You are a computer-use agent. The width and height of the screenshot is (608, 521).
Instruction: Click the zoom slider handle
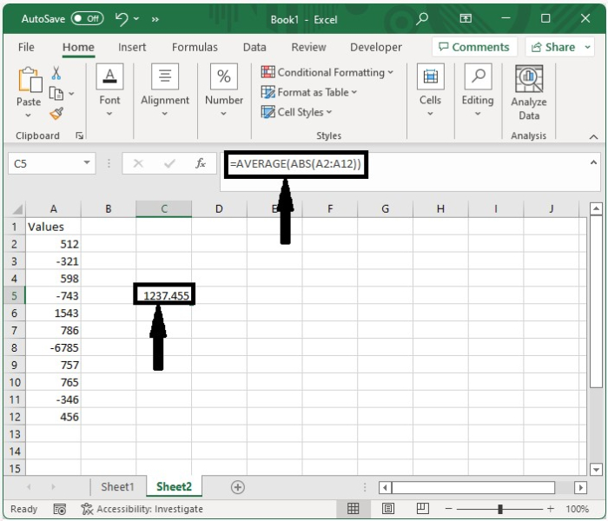pyautogui.click(x=500, y=509)
